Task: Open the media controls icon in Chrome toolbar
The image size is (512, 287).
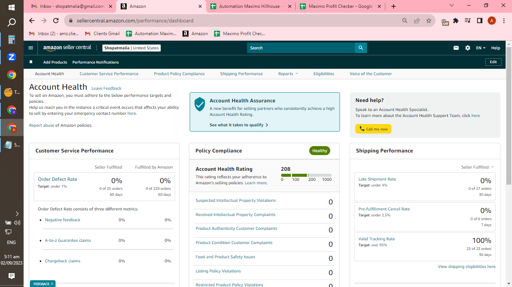Action: tap(467, 21)
